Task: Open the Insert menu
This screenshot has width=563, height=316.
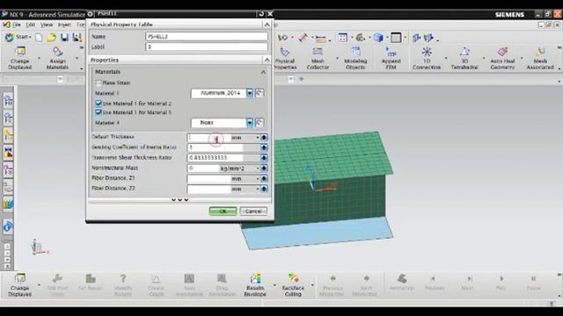Action: tap(64, 25)
